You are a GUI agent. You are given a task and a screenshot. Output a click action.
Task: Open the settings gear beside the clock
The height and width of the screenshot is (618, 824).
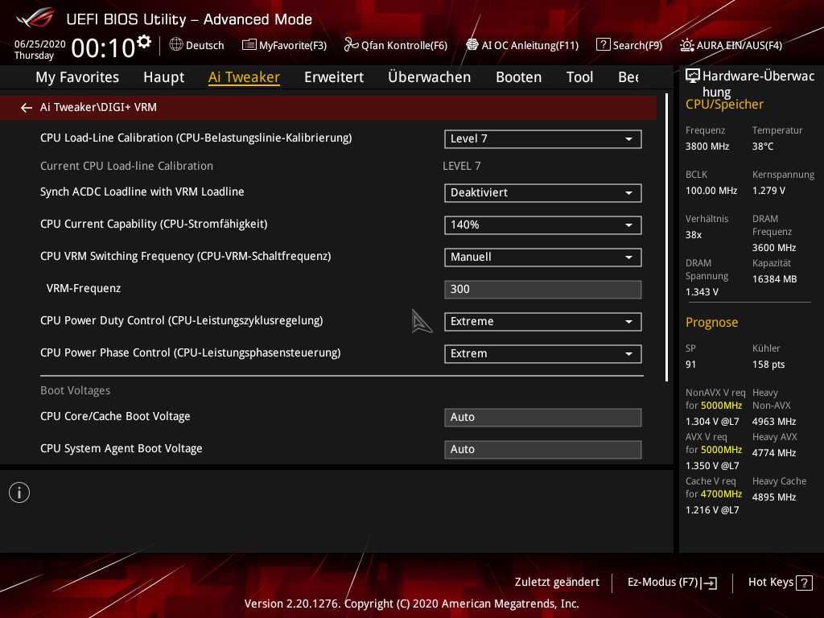click(x=143, y=42)
